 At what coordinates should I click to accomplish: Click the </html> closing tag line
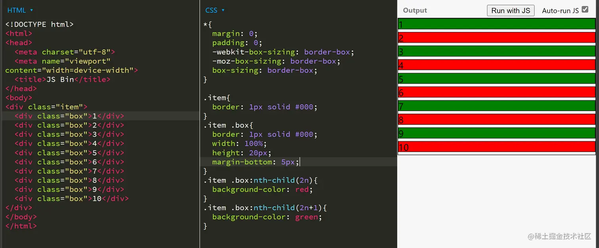pos(21,226)
